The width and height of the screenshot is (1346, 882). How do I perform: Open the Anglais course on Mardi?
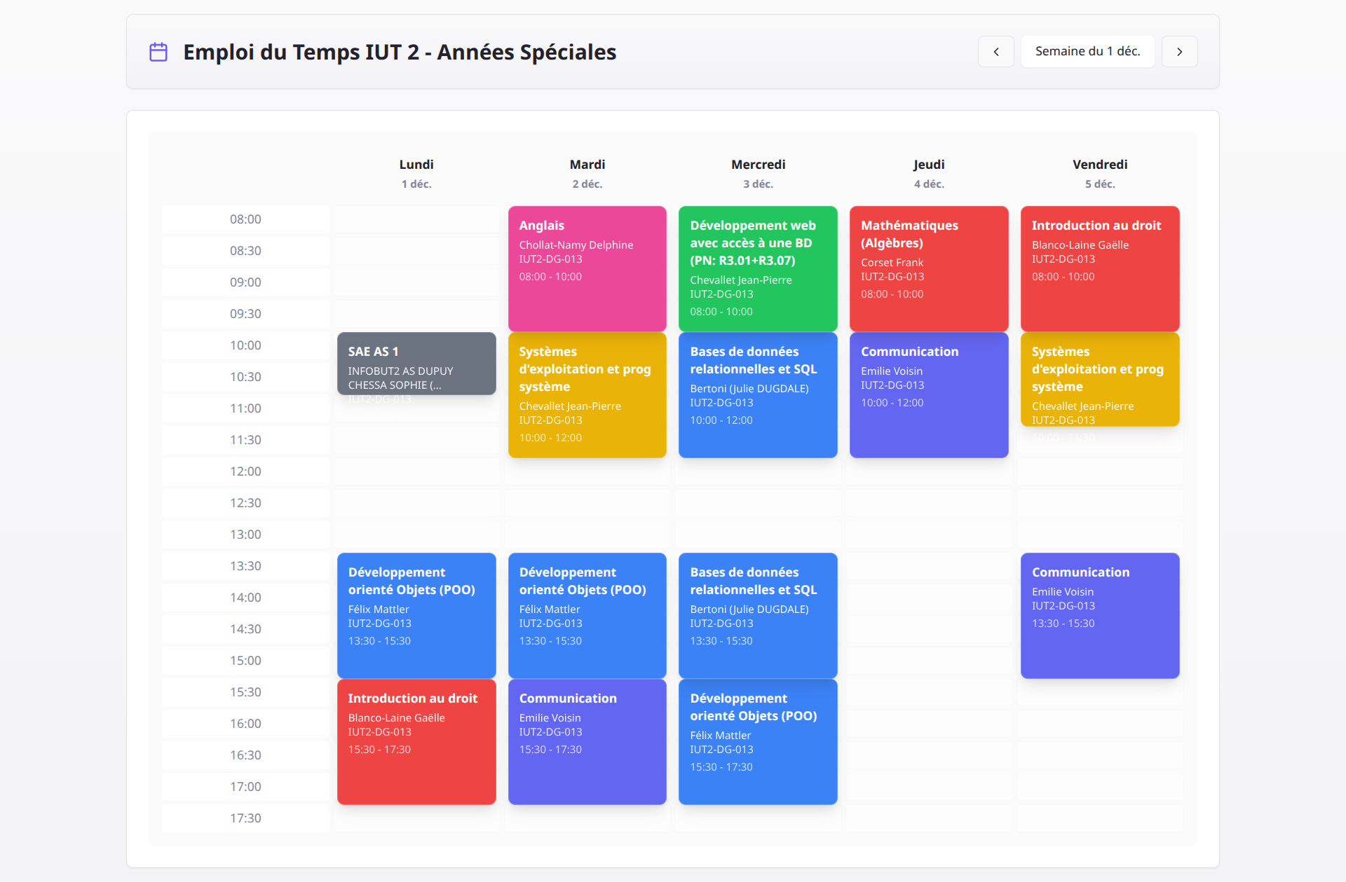click(587, 268)
